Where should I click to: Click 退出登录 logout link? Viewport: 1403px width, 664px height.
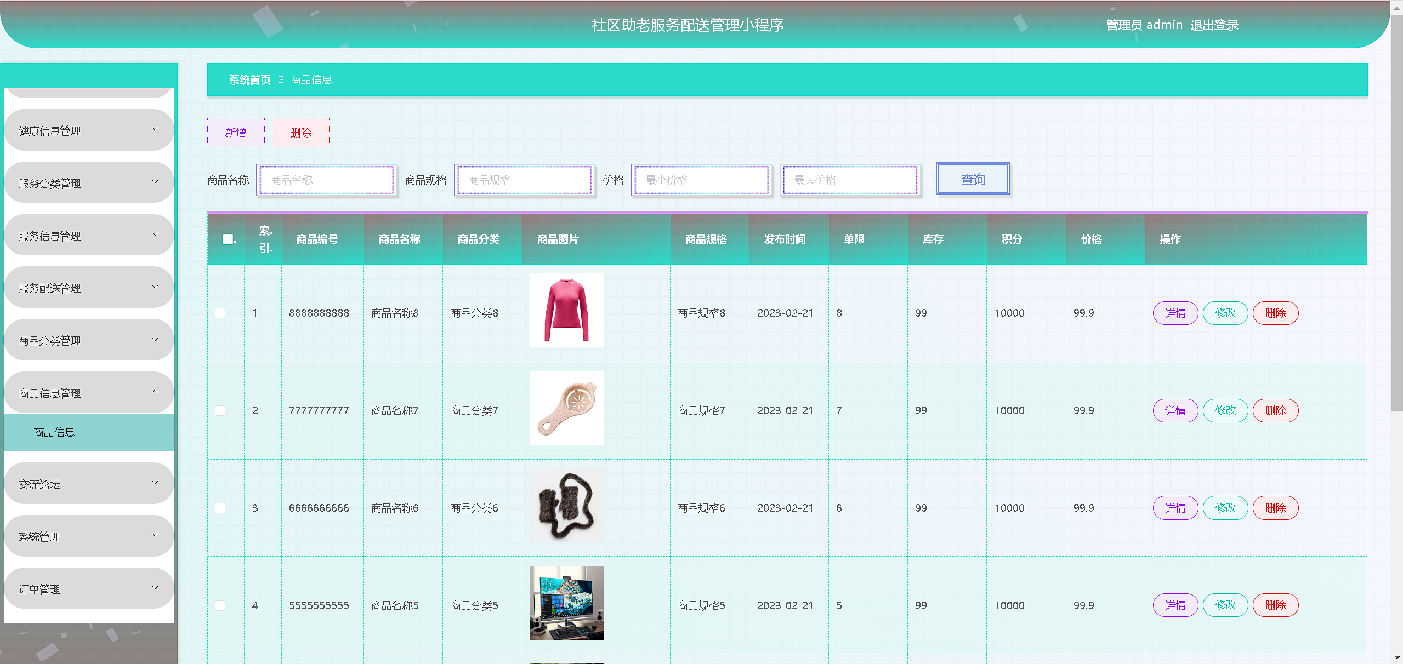[x=1214, y=25]
